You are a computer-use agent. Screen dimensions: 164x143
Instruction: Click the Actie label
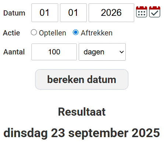(x=11, y=33)
